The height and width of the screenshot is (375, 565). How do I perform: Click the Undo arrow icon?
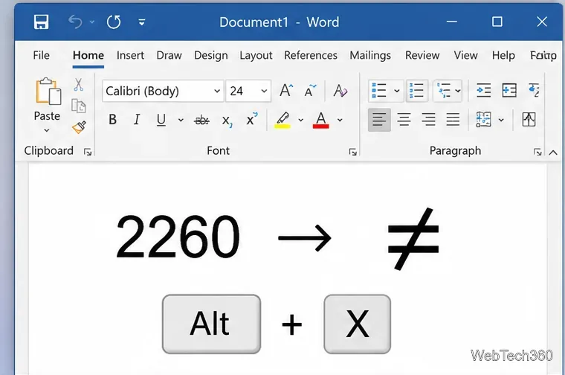click(75, 22)
